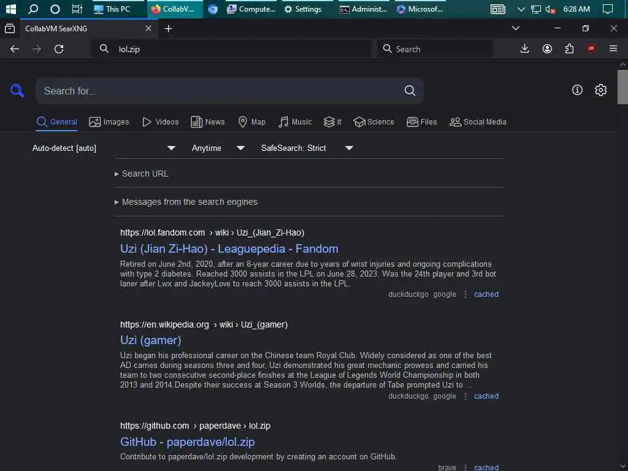This screenshot has height=471, width=628.
Task: Open the list all tabs chevron
Action: [515, 28]
